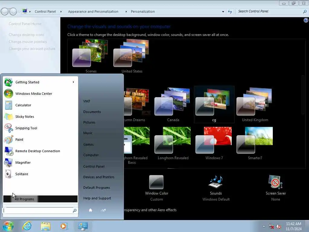Viewport: 309px width, 232px height.
Task: Launch the Magnifier
Action: (x=40, y=162)
